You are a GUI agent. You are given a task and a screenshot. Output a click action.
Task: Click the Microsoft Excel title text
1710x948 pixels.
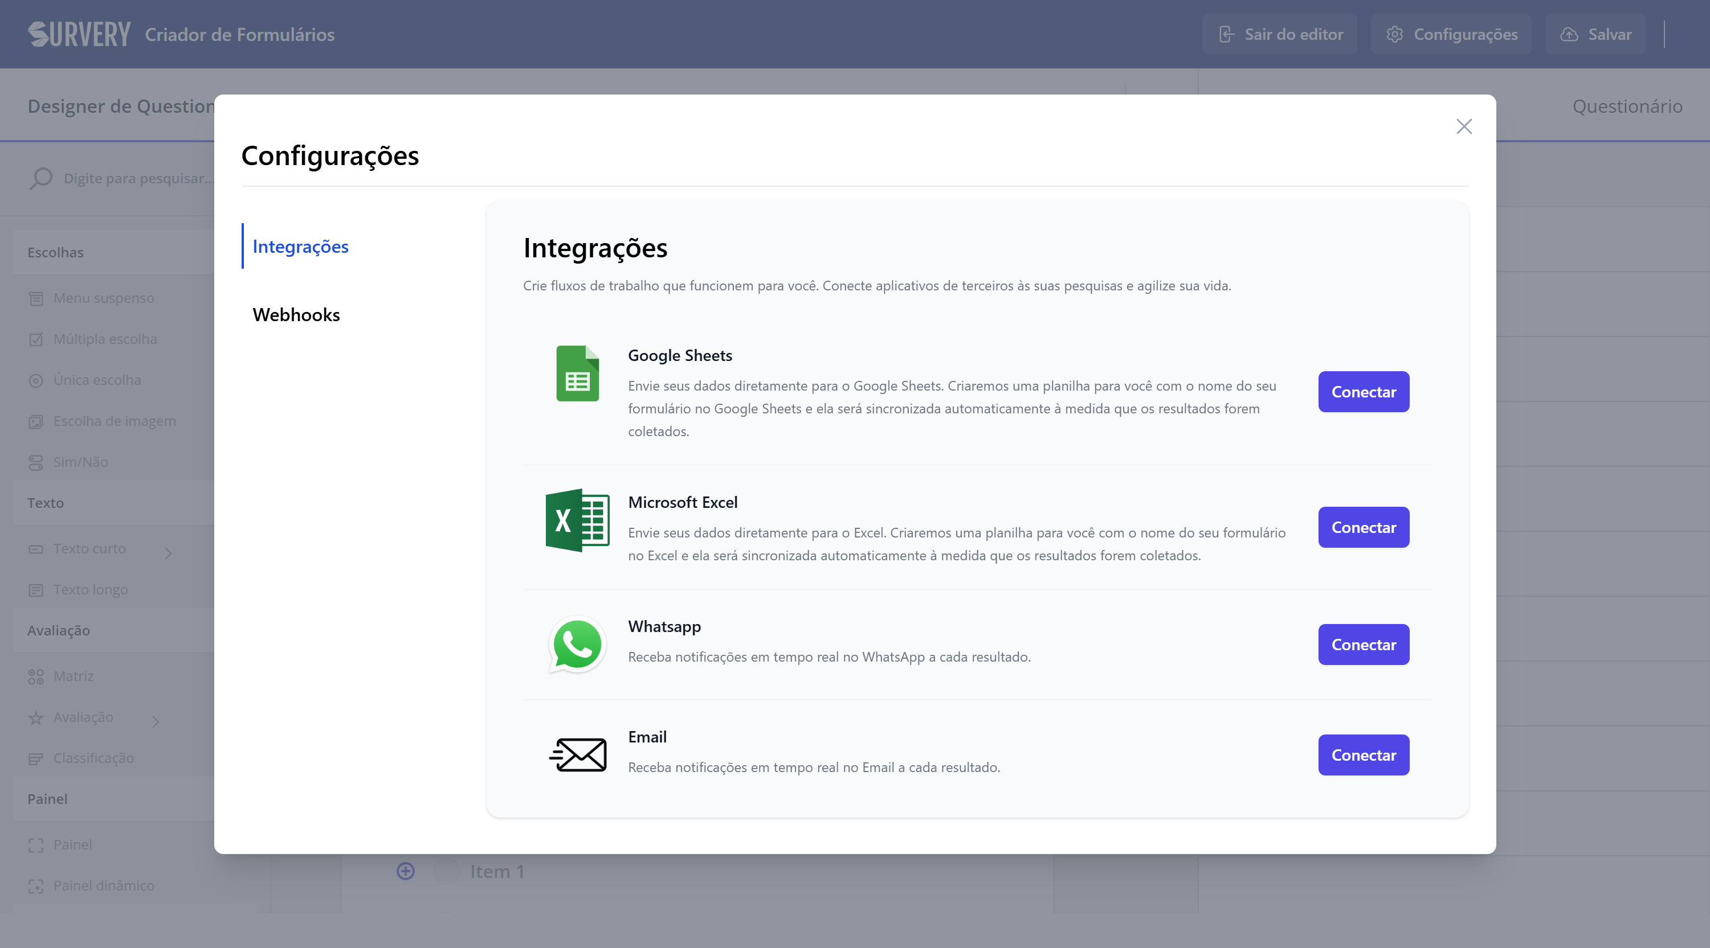(683, 502)
